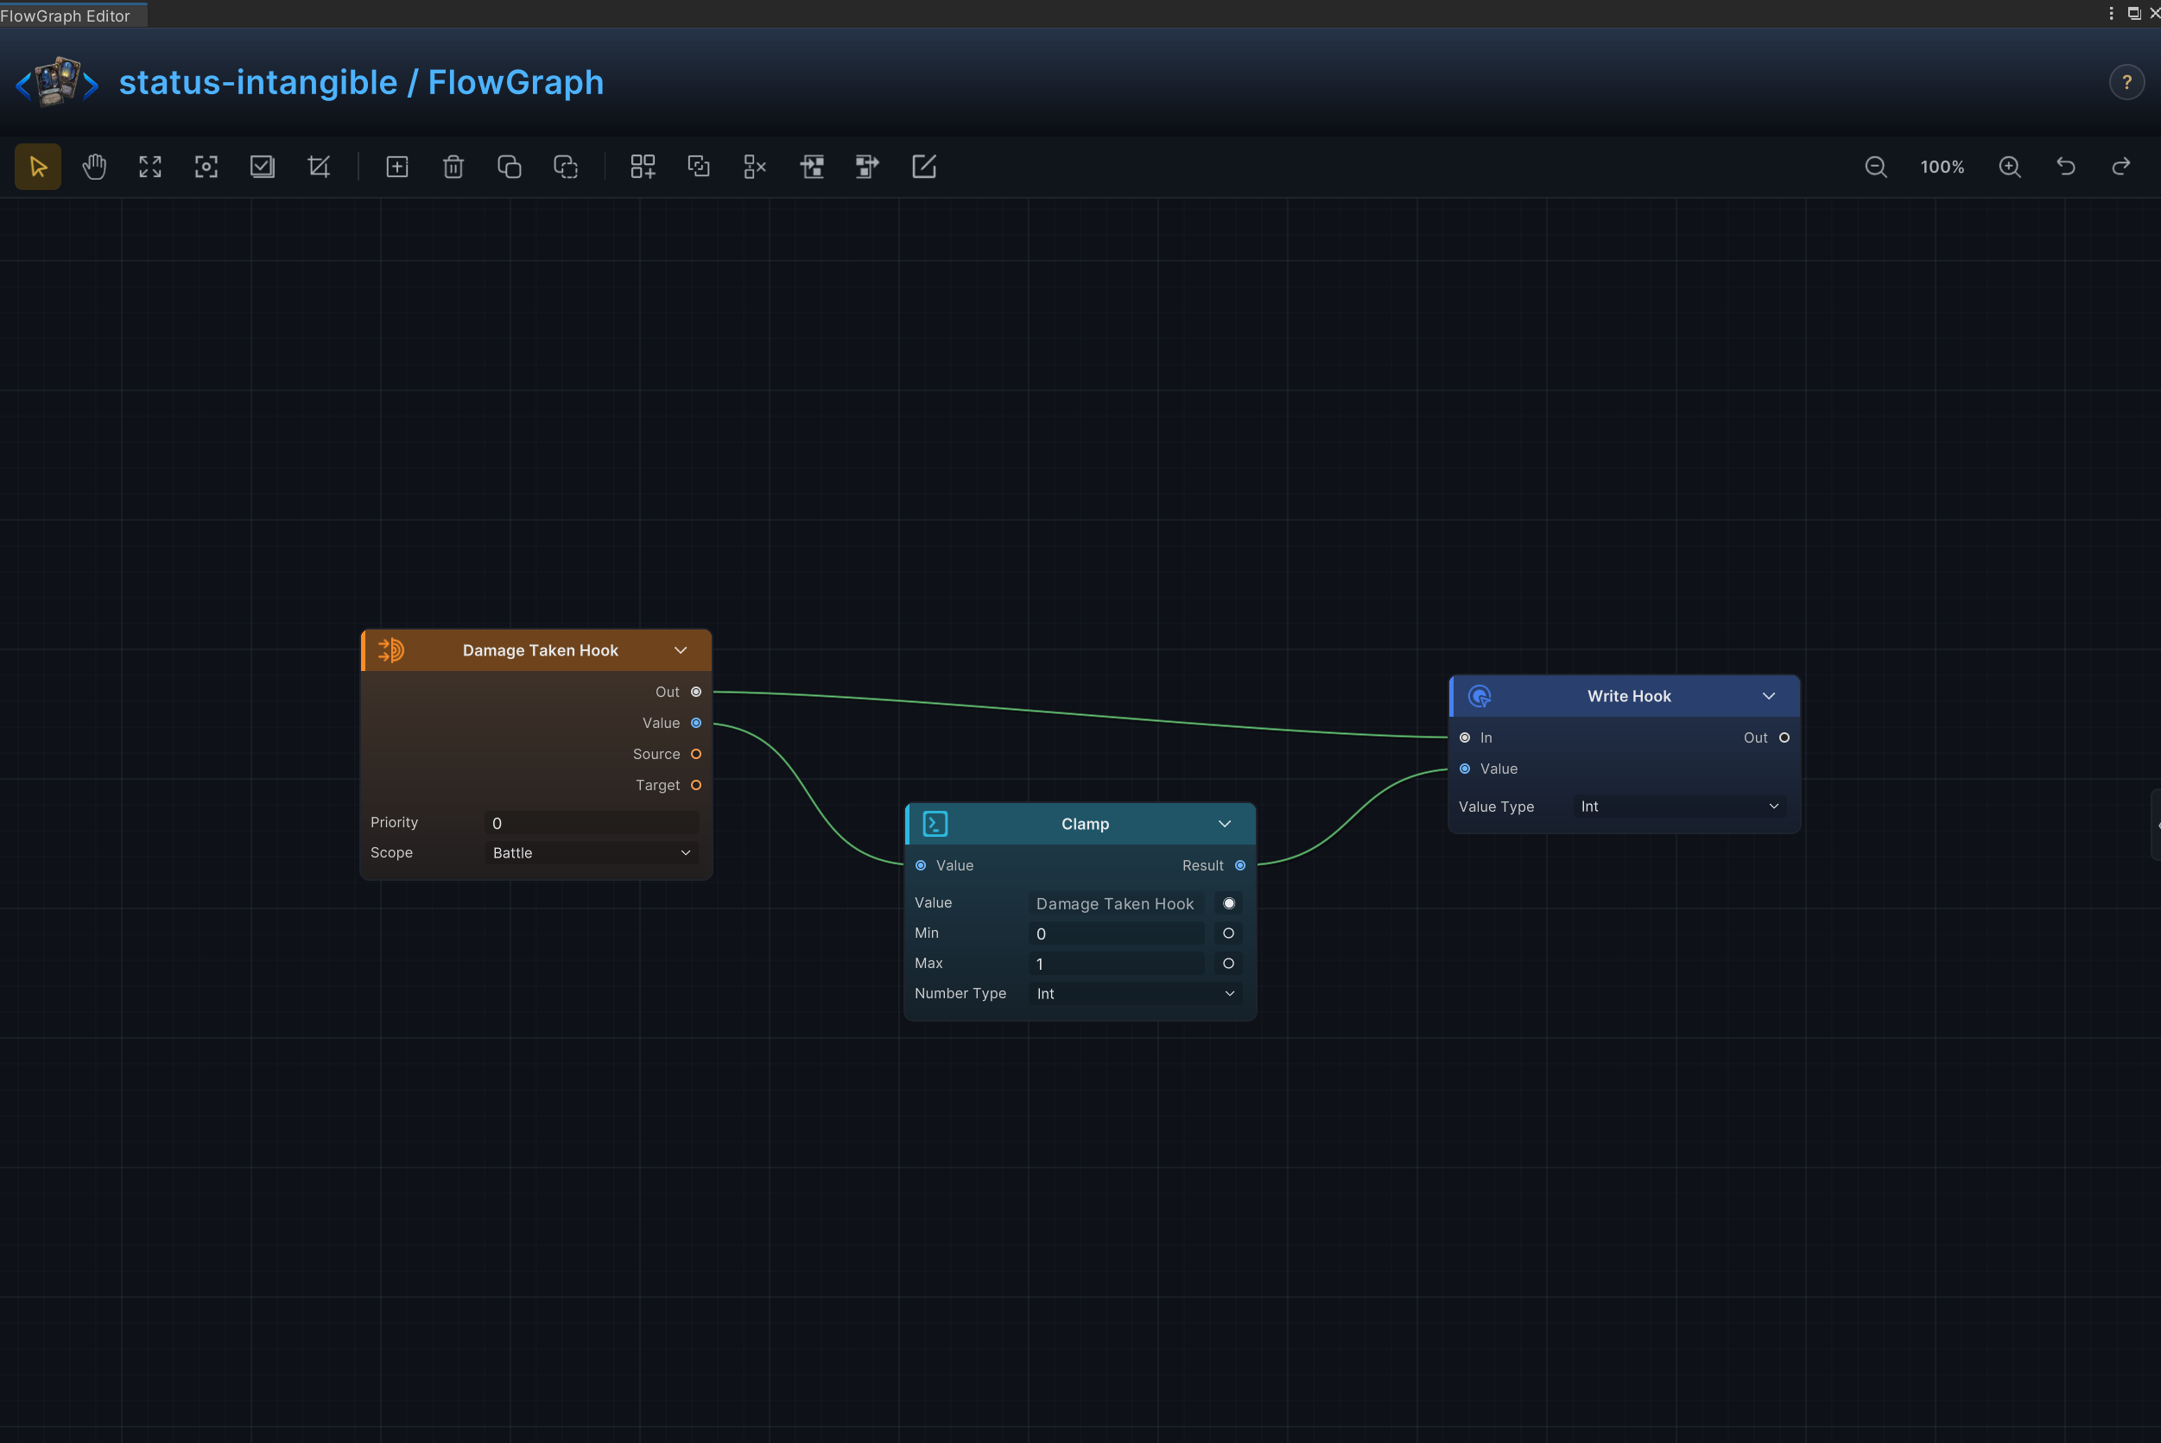Click the add node plus icon
The width and height of the screenshot is (2161, 1443).
coord(396,167)
